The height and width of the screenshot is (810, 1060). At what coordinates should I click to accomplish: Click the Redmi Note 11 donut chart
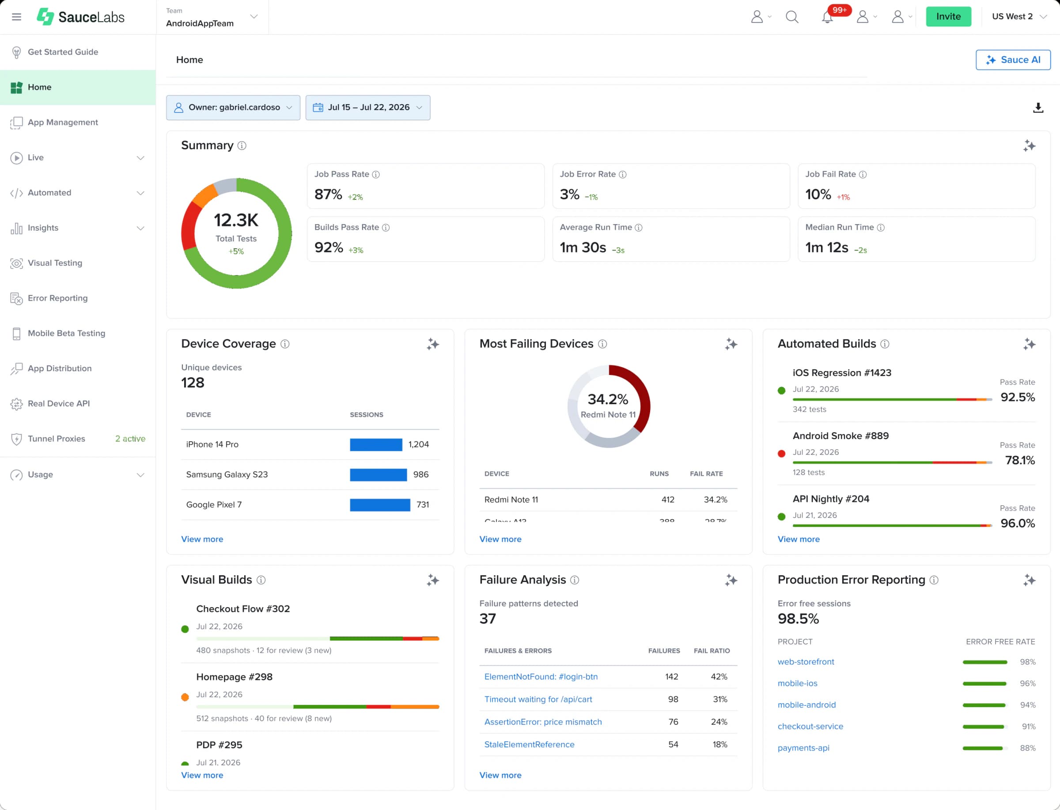(609, 406)
